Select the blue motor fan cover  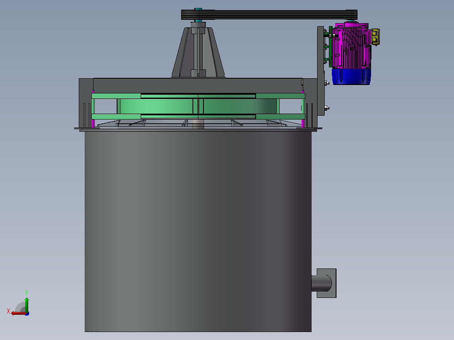pyautogui.click(x=351, y=77)
